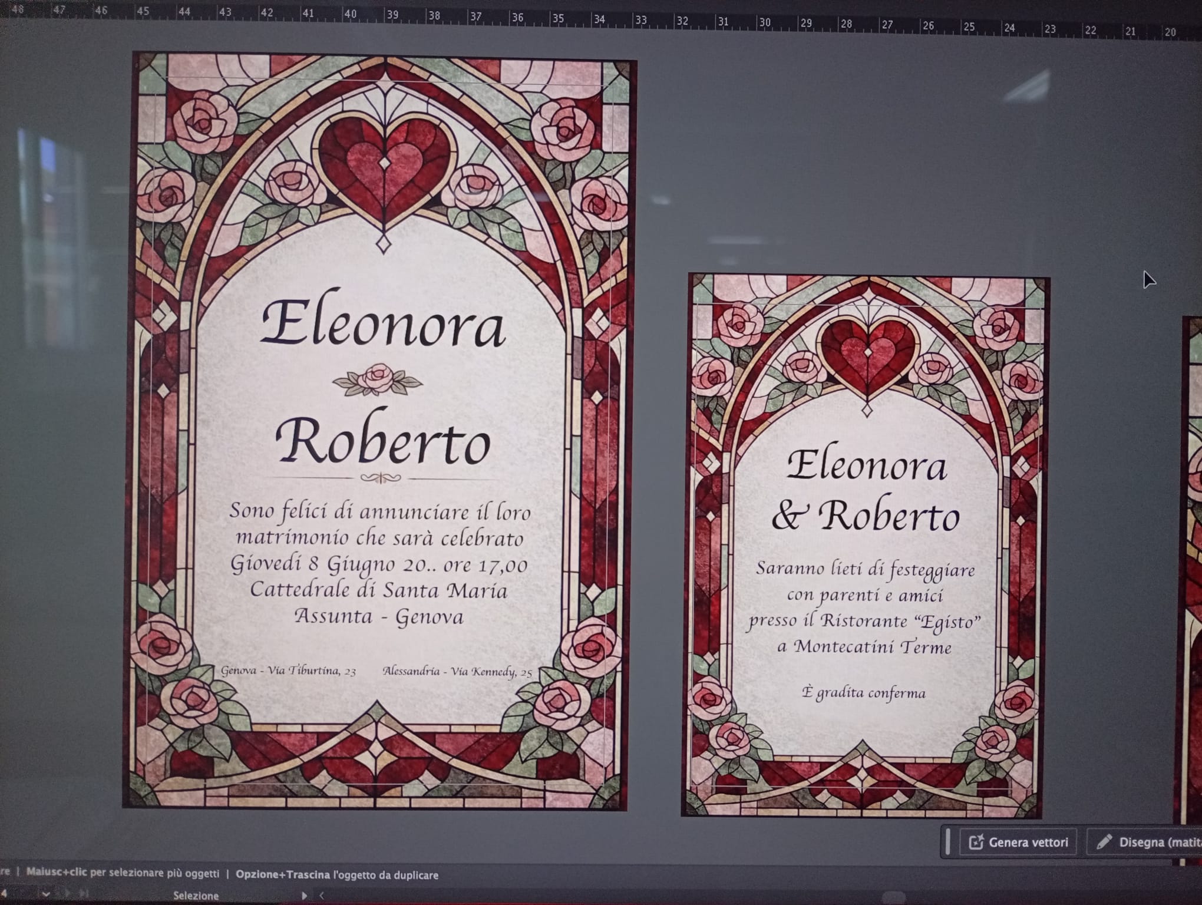Open the artboard navigation dropdown chevron
Viewport: 1202px width, 905px height.
pos(46,894)
